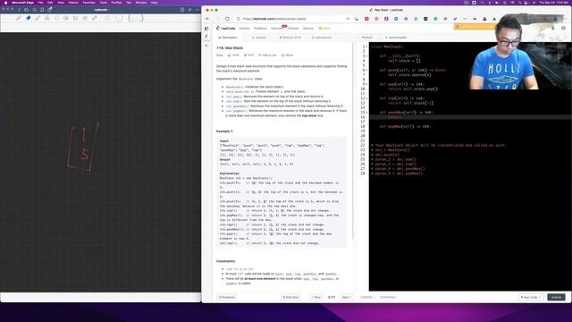Click the thumbs-up like button
Image resolution: width=572 pixels, height=322 pixels.
coord(233,55)
